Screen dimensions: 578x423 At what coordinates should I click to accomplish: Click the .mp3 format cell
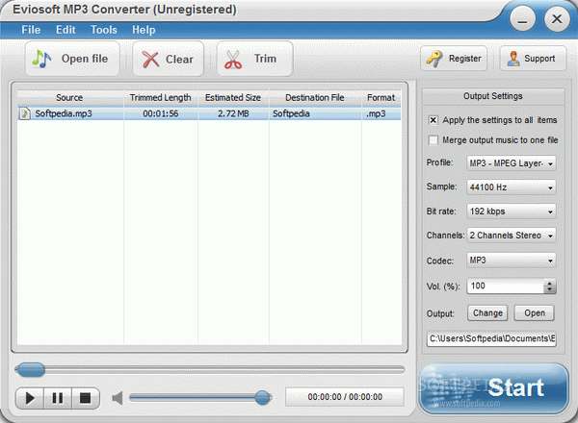381,113
